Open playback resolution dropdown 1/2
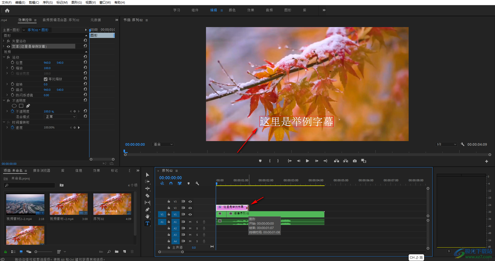495x261 pixels. click(x=447, y=144)
